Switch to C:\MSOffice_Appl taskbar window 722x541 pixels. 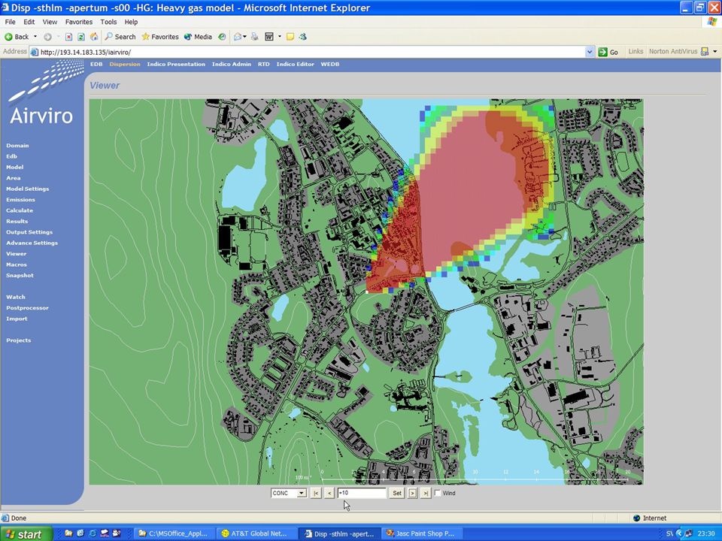point(174,533)
